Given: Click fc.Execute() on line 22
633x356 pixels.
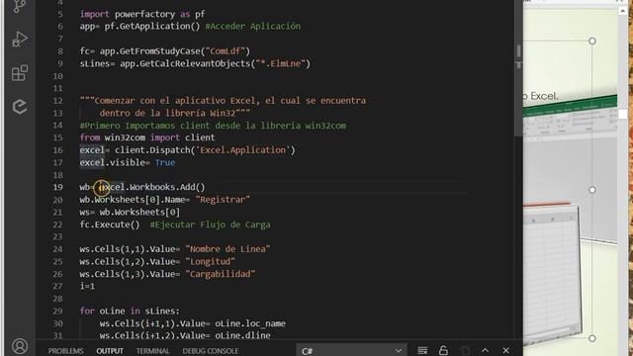Looking at the screenshot, I should coord(110,224).
